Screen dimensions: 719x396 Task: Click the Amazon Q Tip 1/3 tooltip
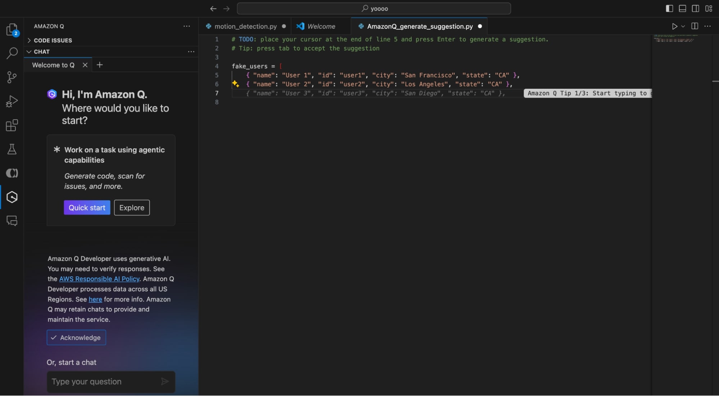588,93
